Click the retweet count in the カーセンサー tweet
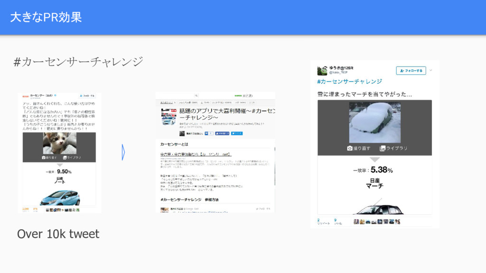 (26, 209)
